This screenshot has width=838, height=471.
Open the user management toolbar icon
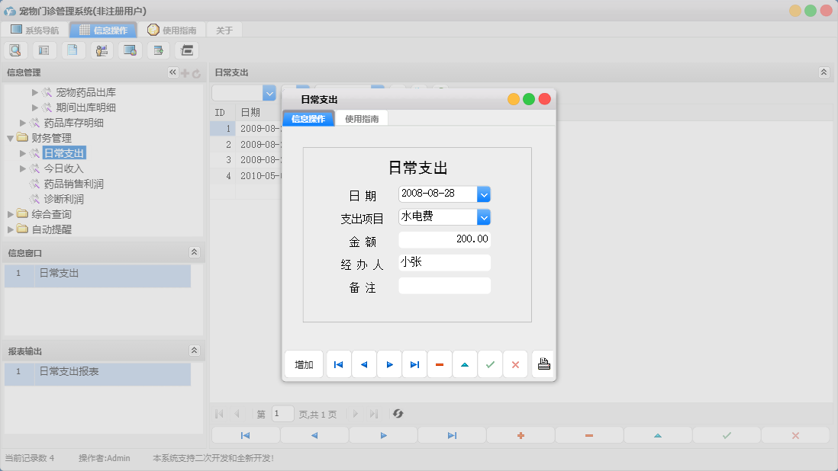(x=102, y=50)
